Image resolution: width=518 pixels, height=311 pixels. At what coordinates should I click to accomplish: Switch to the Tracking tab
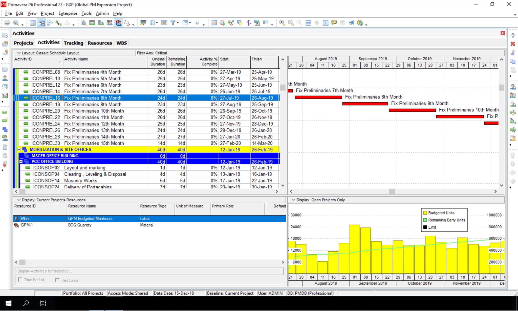click(x=73, y=43)
